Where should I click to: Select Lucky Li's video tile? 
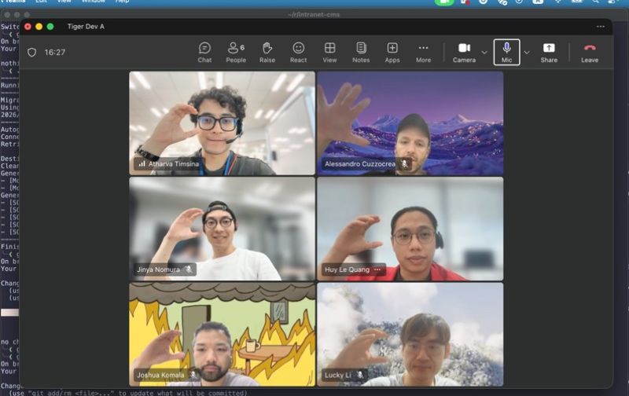click(x=410, y=334)
